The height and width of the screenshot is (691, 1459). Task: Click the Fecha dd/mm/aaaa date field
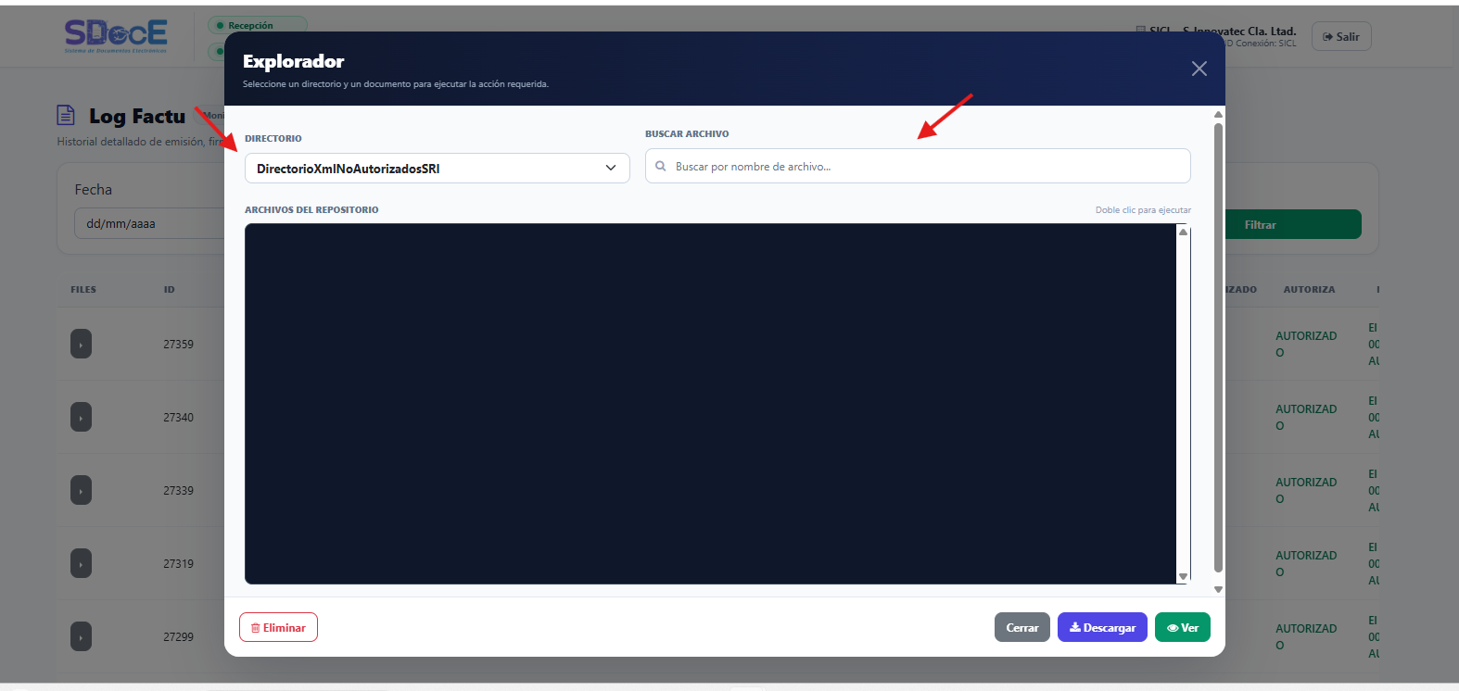pos(149,223)
